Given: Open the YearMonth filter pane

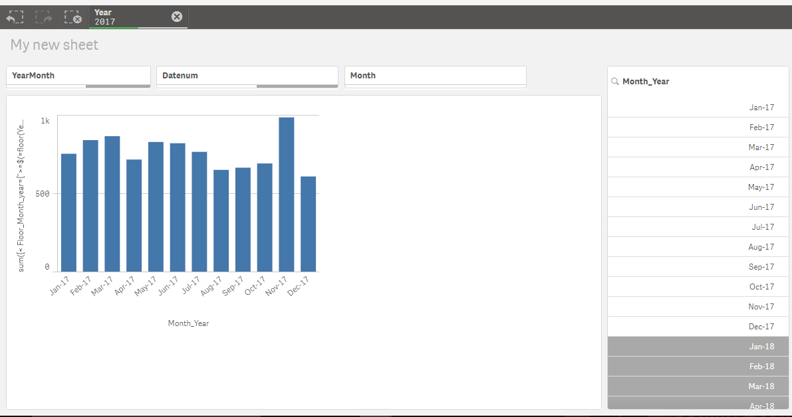Looking at the screenshot, I should 78,76.
